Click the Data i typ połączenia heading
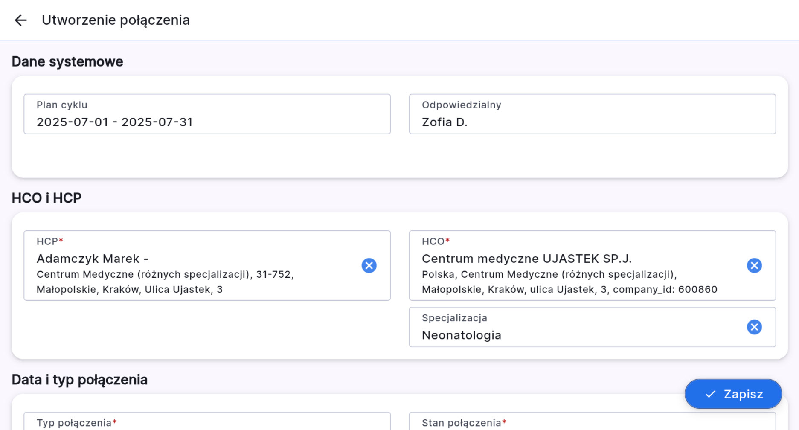799x430 pixels. coord(79,380)
